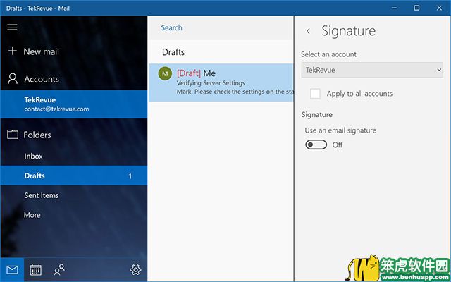This screenshot has height=282, width=451.
Task: Open Settings gear icon
Action: tap(135, 269)
